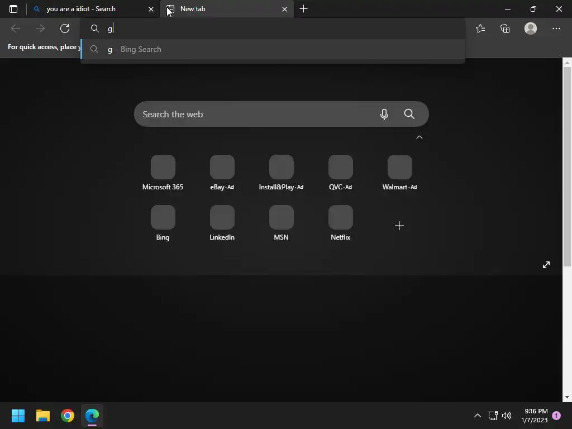Open a new tab with the plus button
Screen dimensions: 572x429
tap(303, 9)
